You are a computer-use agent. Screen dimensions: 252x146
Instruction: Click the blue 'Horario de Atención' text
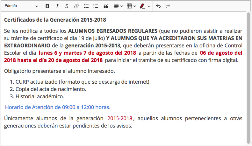coord(58,107)
